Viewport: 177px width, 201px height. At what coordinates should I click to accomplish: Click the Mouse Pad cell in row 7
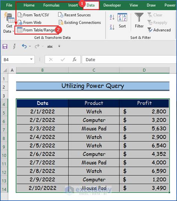[x=94, y=128]
